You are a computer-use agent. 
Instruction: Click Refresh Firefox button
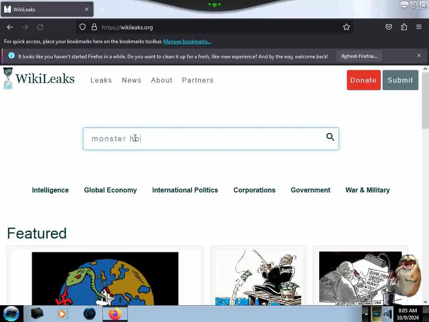[x=359, y=57]
